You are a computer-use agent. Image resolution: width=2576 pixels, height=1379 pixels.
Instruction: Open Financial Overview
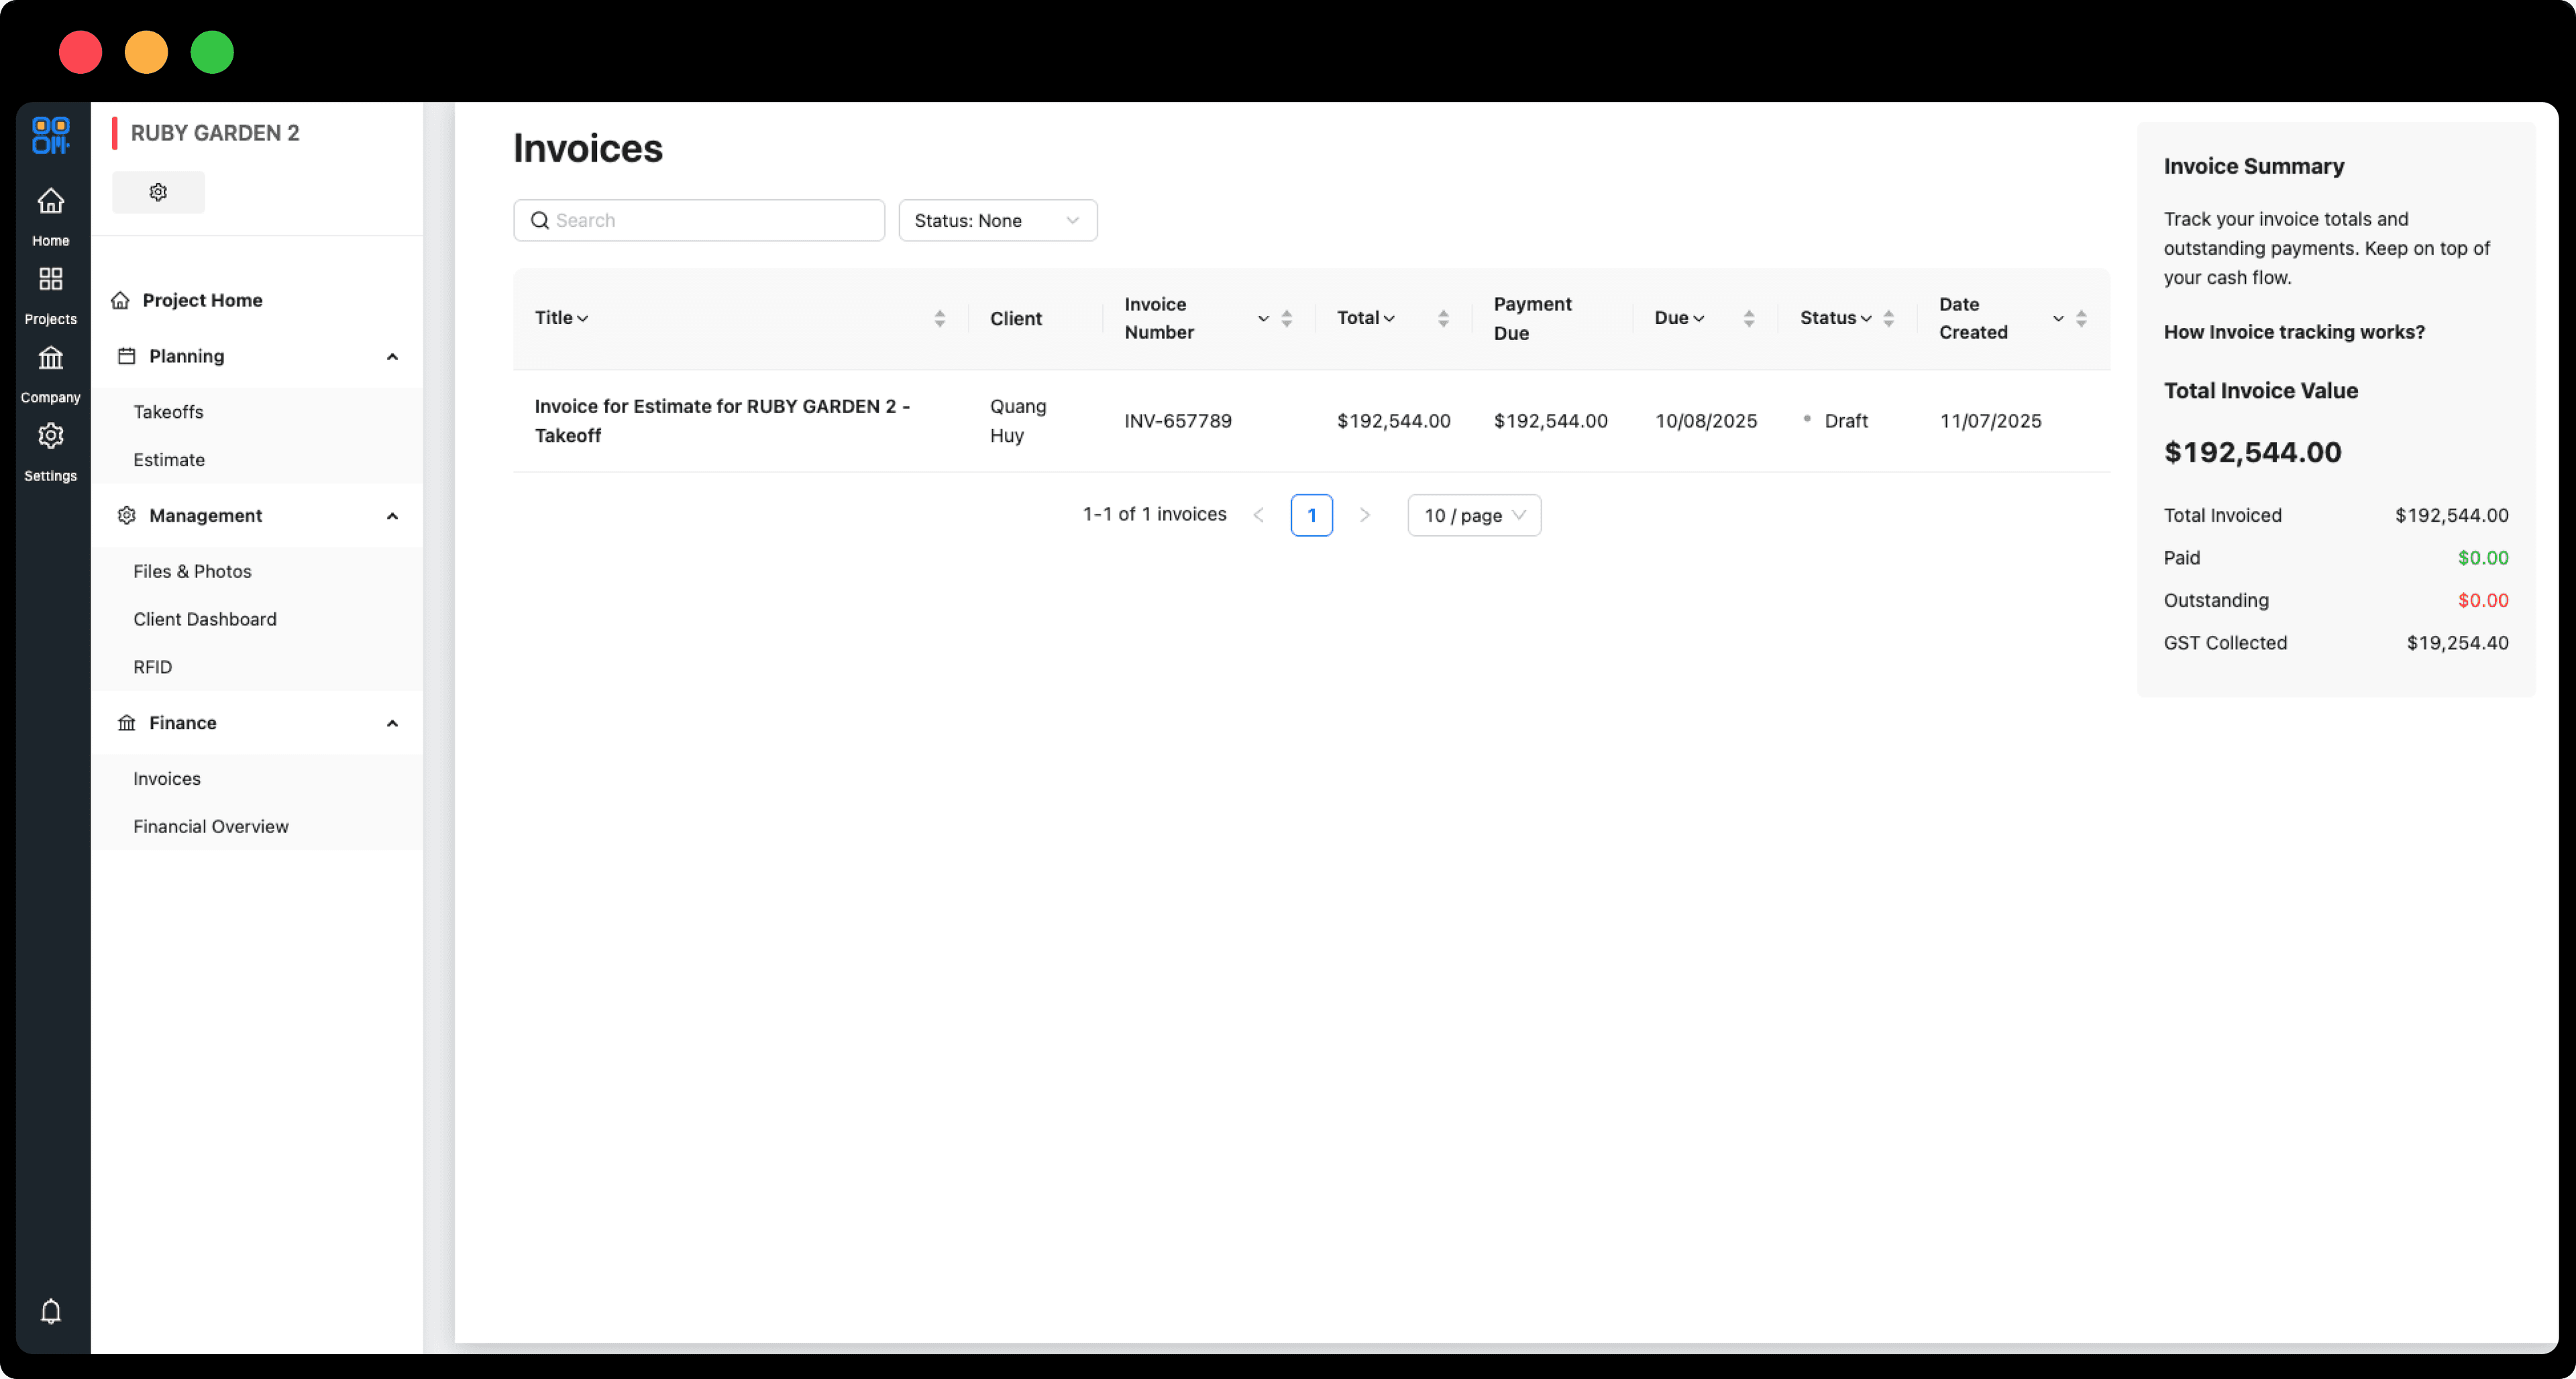coord(211,826)
